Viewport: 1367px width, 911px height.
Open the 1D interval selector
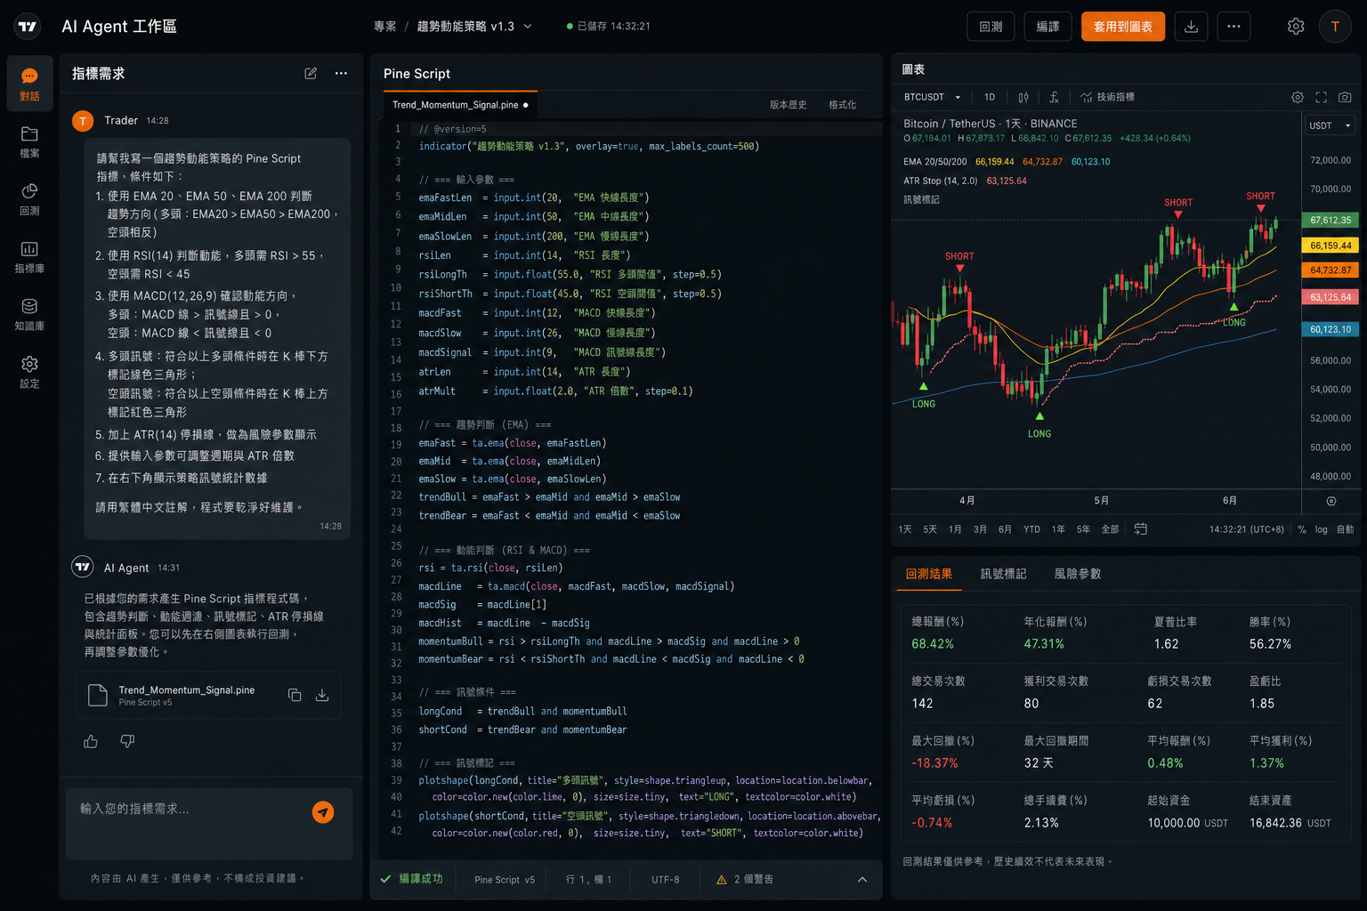(990, 97)
